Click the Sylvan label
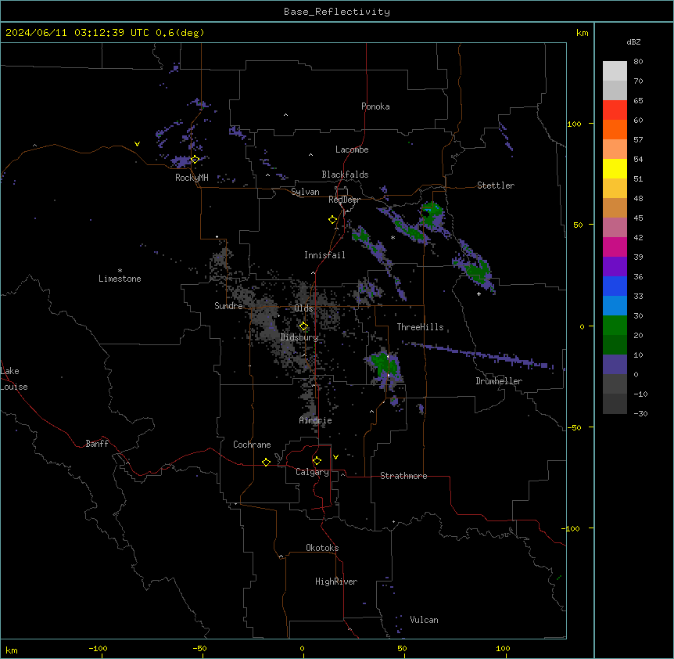This screenshot has width=674, height=659. point(305,192)
